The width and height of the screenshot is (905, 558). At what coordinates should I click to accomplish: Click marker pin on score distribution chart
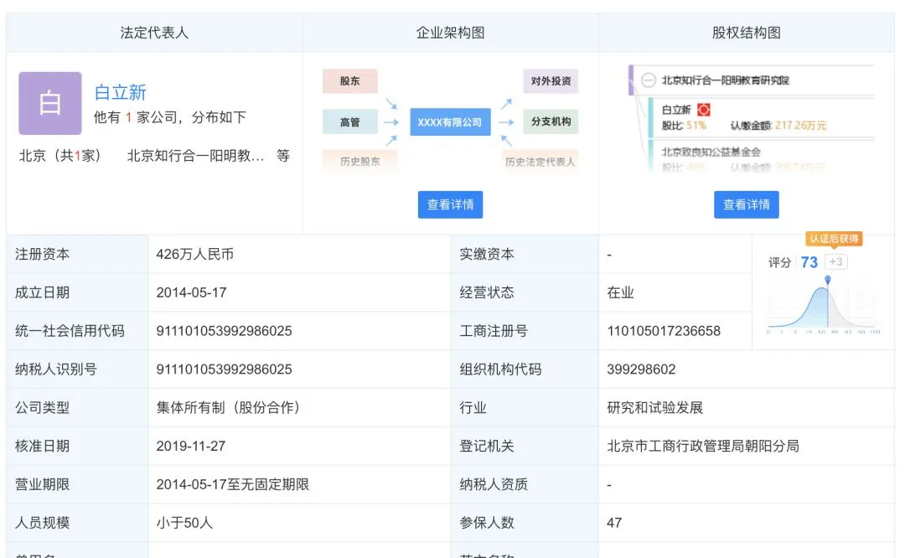tap(828, 280)
